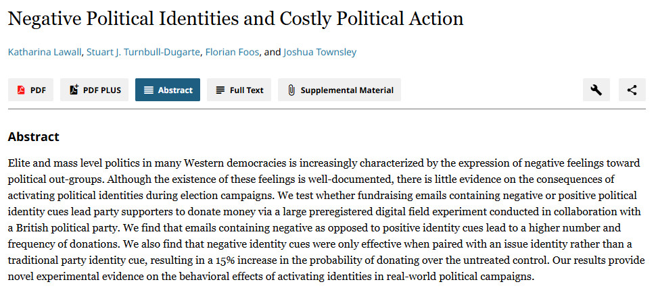Viewport: 658px width, 307px height.
Task: Switch to the Abstract tab
Action: [x=168, y=90]
